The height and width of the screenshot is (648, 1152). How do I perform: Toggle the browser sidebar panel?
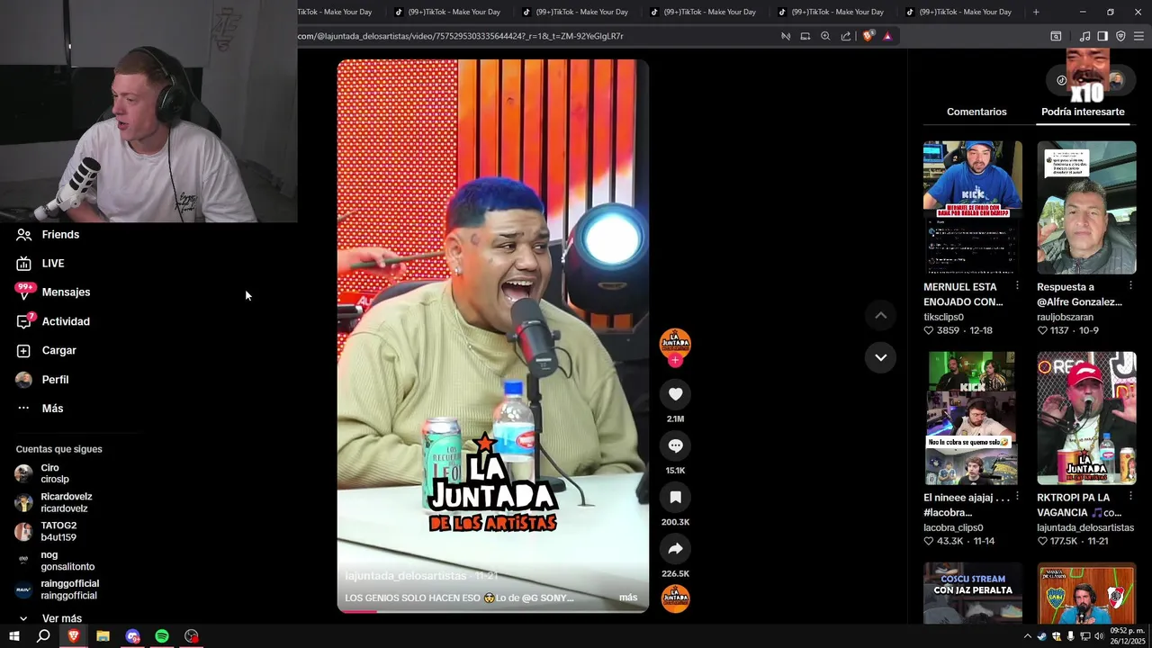pos(1102,36)
